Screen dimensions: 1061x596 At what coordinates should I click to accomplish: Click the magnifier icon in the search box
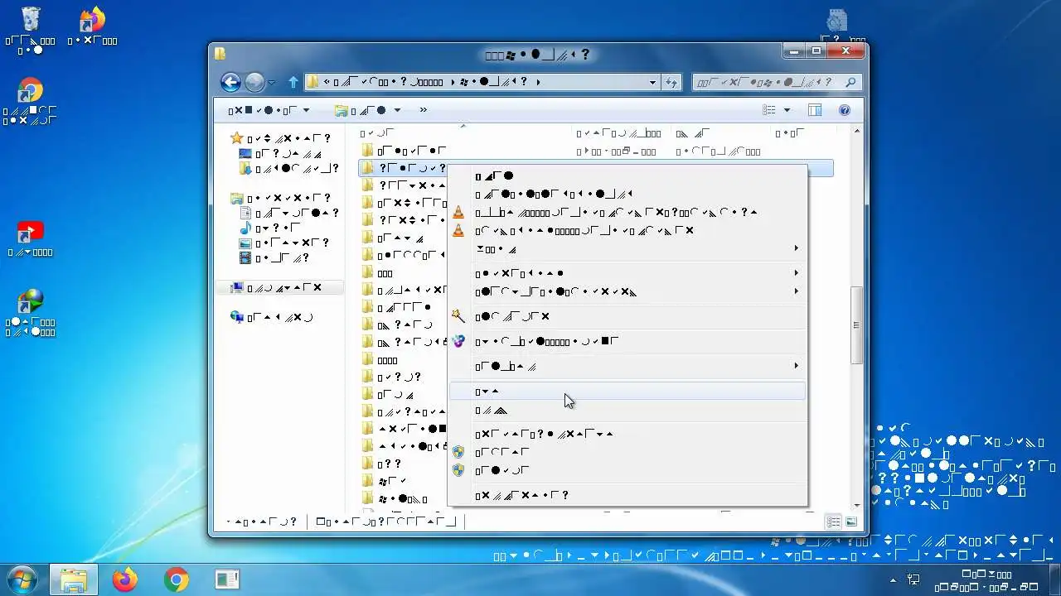[x=850, y=82]
